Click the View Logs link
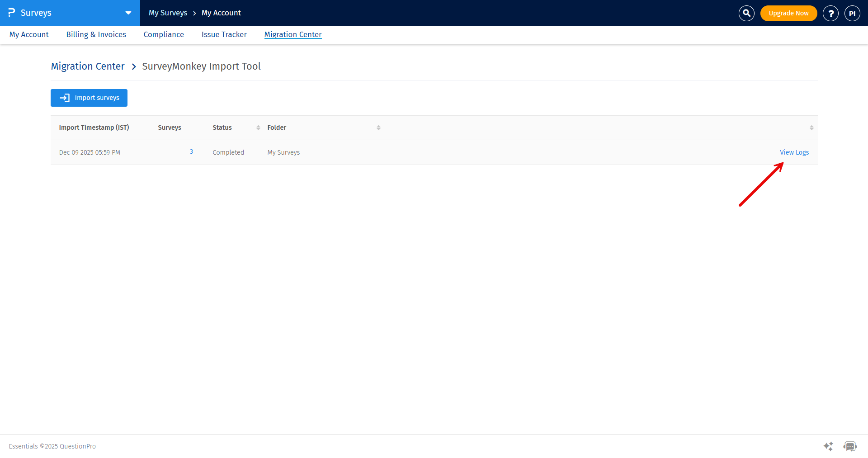Image resolution: width=868 pixels, height=458 pixels. pyautogui.click(x=794, y=152)
